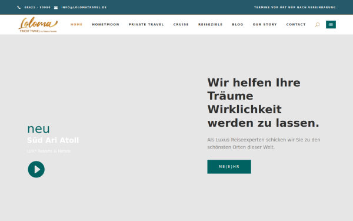Click the 'Als Luxus-Reiseexperten' paragraph
The image size is (353, 221).
point(264,143)
